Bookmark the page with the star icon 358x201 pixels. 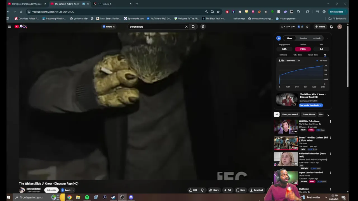pyautogui.click(x=218, y=12)
